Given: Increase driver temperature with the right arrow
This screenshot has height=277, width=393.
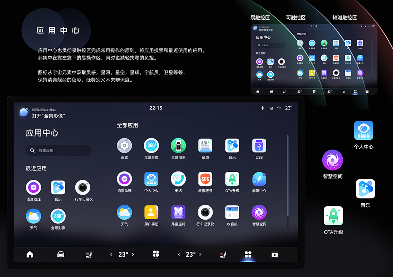Looking at the screenshot, I should 133,254.
